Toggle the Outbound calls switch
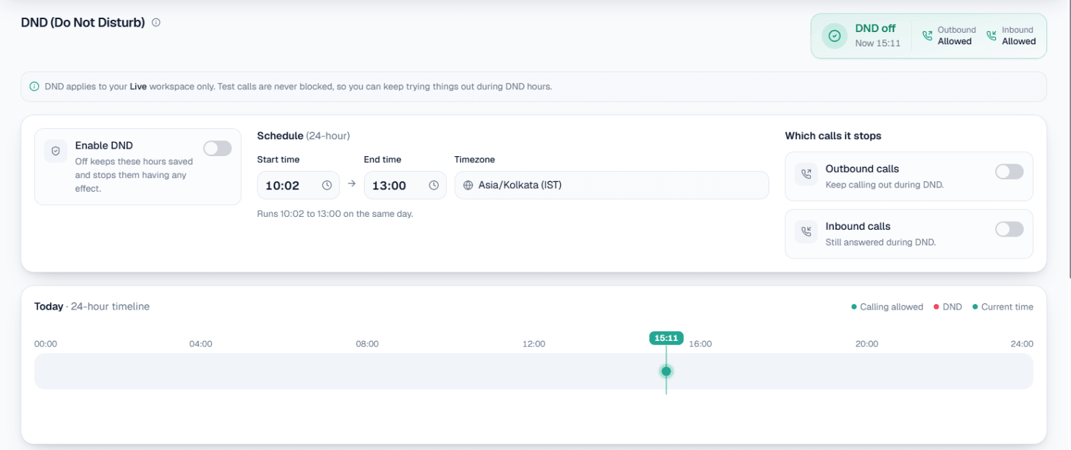 (x=1009, y=172)
